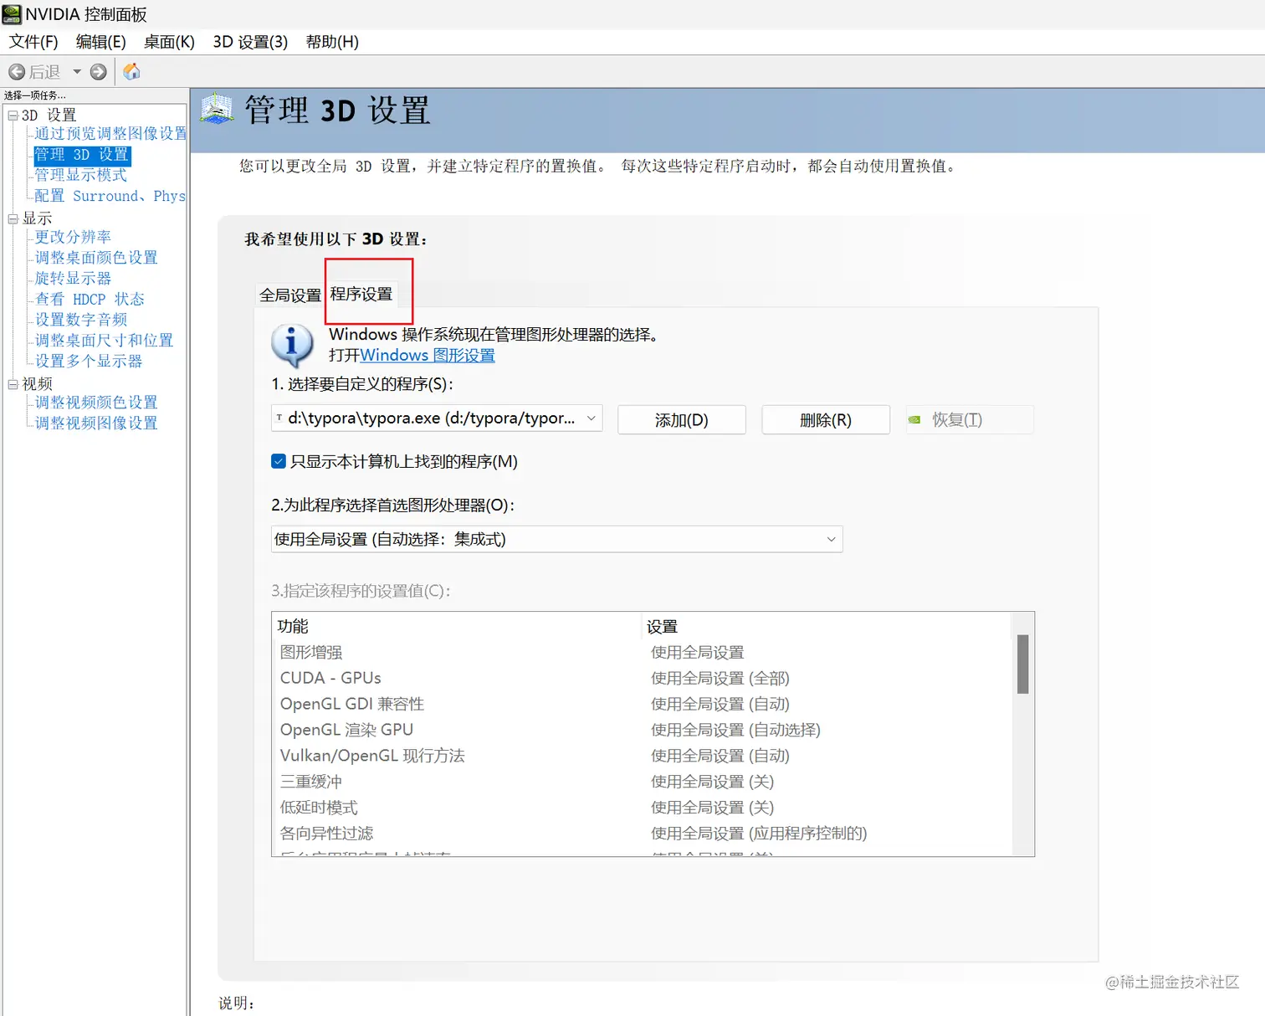Open 查看 HDCP 状态 in the tree
Screen dimensions: 1265x1016
[90, 299]
